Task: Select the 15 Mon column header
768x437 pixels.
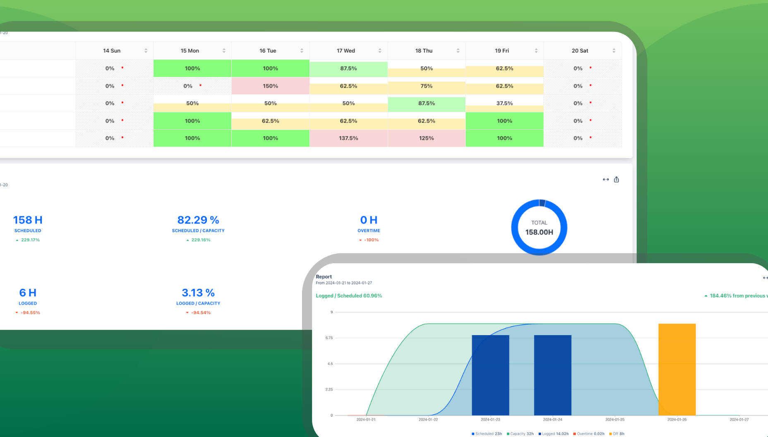Action: (192, 50)
